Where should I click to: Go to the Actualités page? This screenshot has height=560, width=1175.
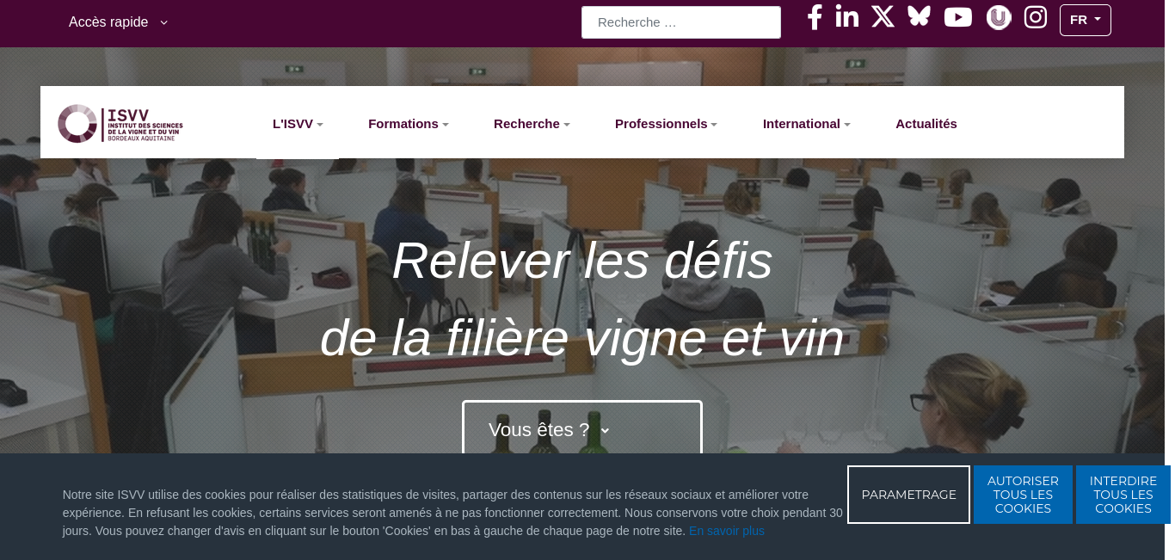pyautogui.click(x=926, y=124)
